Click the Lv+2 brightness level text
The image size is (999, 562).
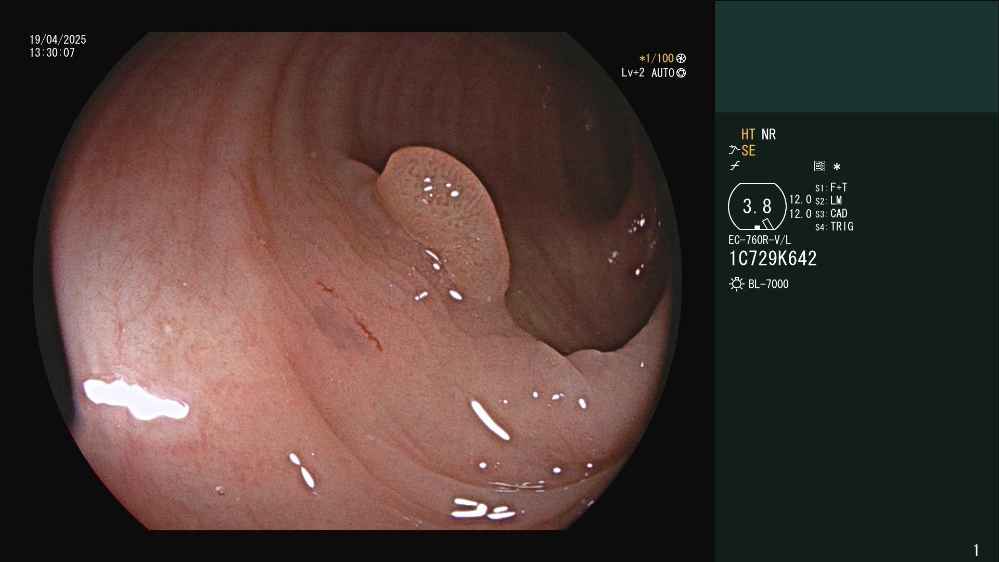(633, 73)
